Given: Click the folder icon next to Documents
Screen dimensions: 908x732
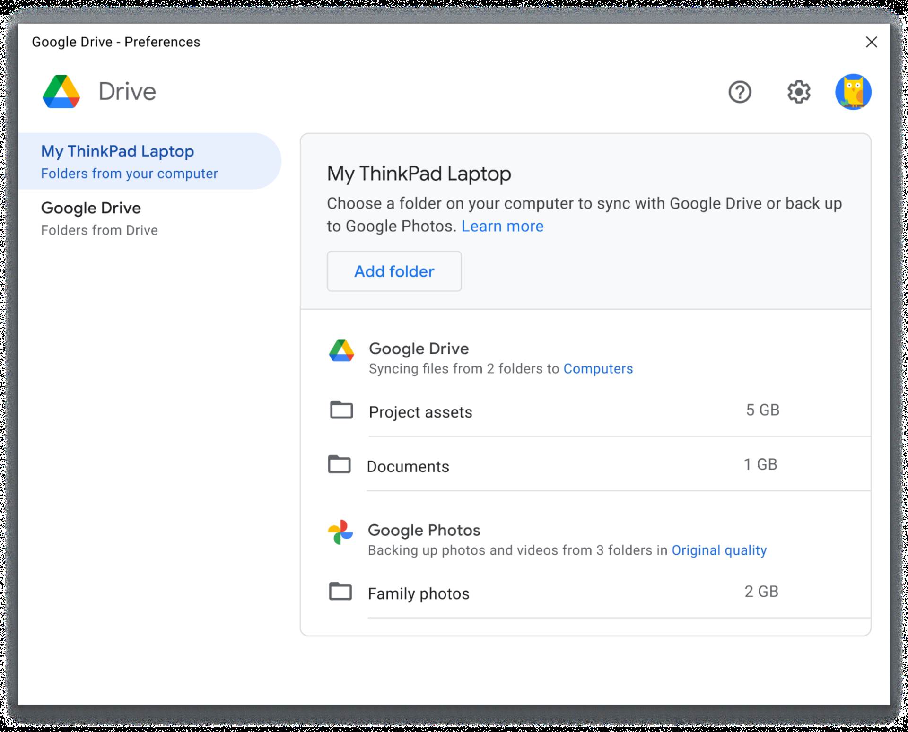Looking at the screenshot, I should (x=341, y=465).
